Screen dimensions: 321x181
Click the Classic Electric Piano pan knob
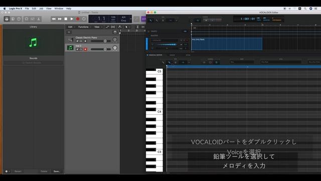pos(115,40)
